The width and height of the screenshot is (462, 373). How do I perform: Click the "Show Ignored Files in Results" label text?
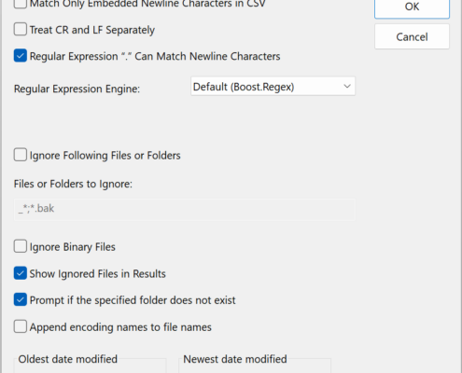coord(98,274)
